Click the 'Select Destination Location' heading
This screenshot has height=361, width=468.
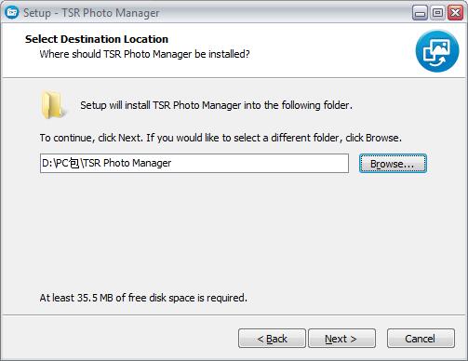point(97,39)
